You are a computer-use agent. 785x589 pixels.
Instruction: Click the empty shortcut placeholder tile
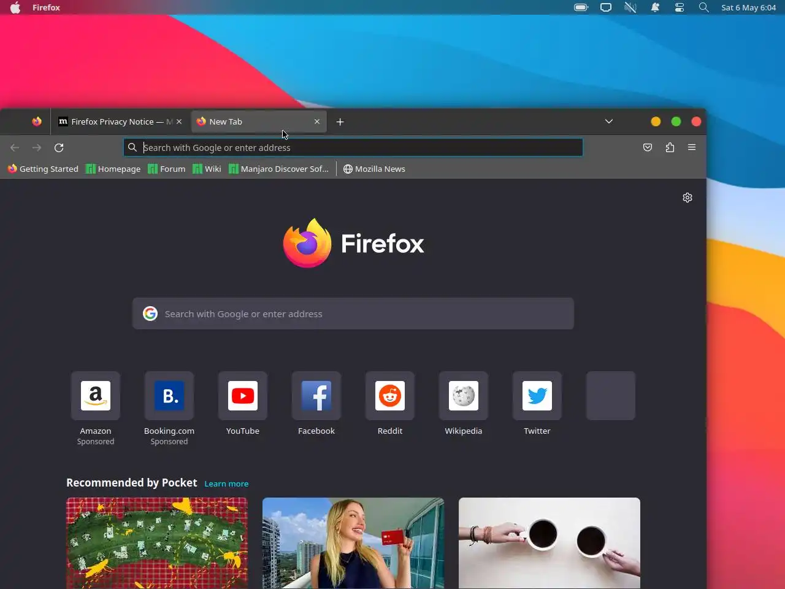(x=611, y=396)
